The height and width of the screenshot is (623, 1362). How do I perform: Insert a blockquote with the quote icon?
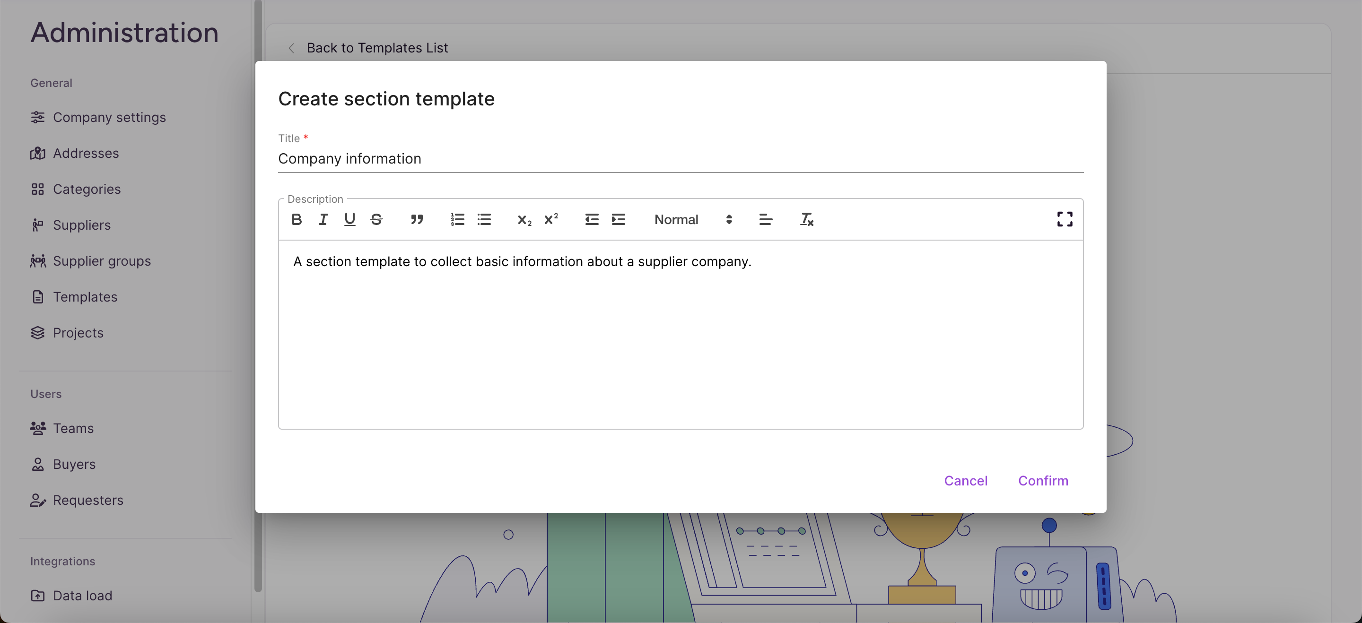(x=417, y=219)
